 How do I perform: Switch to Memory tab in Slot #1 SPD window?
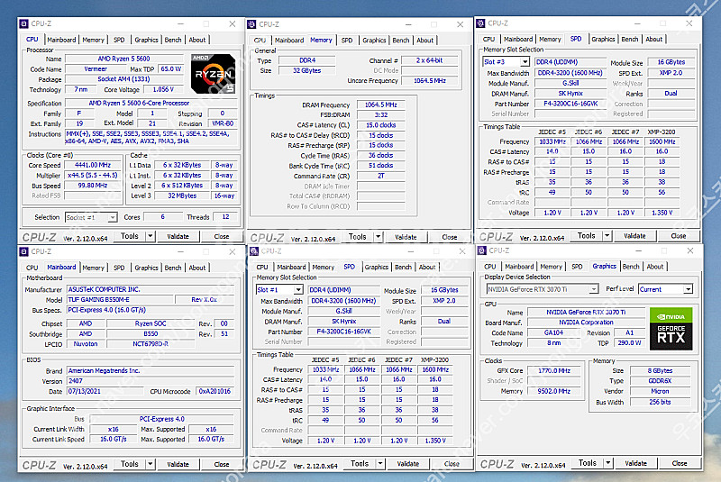coord(324,267)
